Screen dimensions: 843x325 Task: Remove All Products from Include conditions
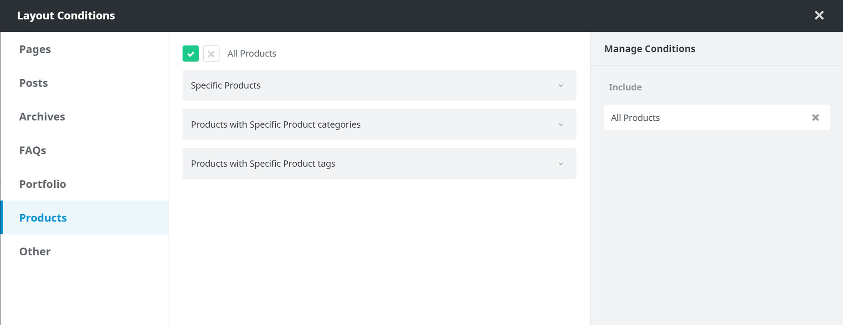815,118
